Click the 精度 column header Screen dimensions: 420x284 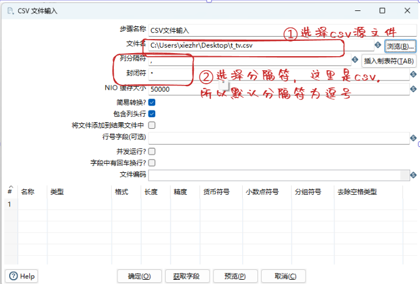186,192
